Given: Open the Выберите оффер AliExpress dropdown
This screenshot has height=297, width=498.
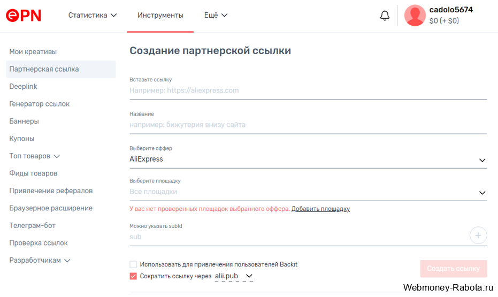Looking at the screenshot, I should [308, 159].
